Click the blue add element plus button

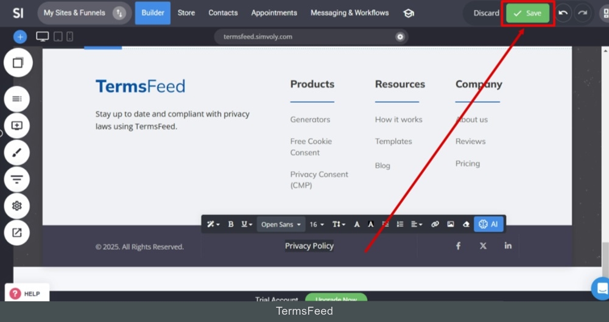pos(20,37)
